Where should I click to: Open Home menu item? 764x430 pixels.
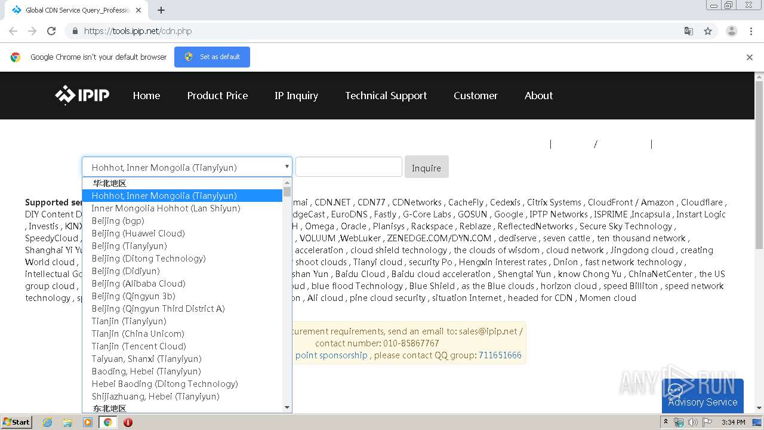[x=146, y=96]
